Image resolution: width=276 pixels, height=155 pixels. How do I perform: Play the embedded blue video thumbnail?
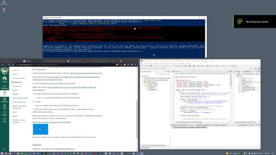(41, 129)
